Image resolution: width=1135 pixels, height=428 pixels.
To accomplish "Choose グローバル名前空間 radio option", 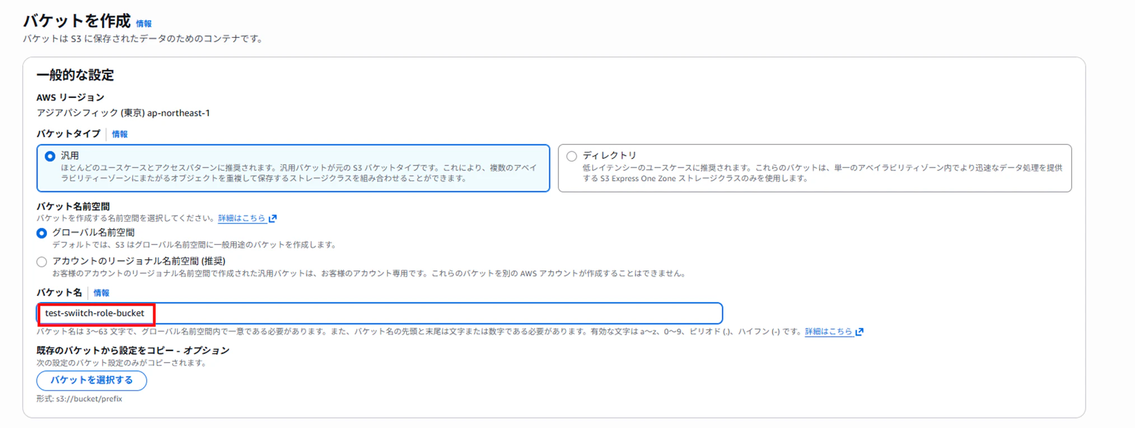I will tap(41, 233).
